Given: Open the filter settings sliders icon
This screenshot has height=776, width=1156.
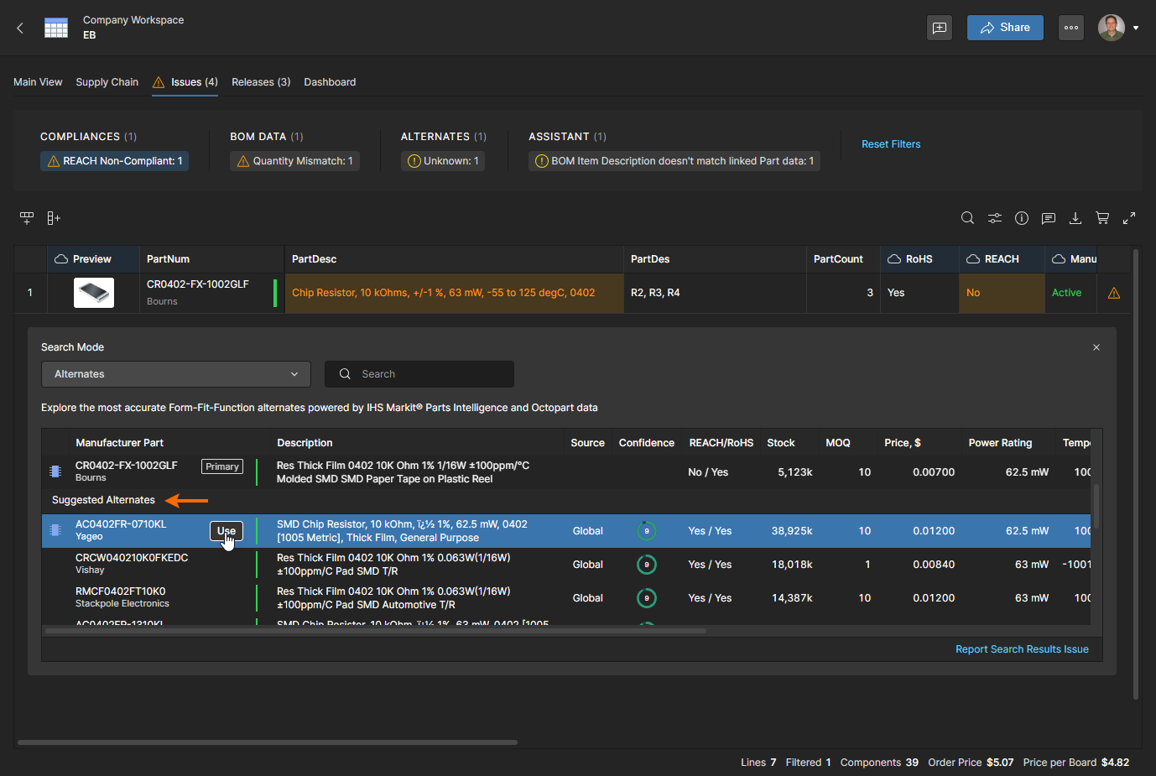Looking at the screenshot, I should point(994,218).
